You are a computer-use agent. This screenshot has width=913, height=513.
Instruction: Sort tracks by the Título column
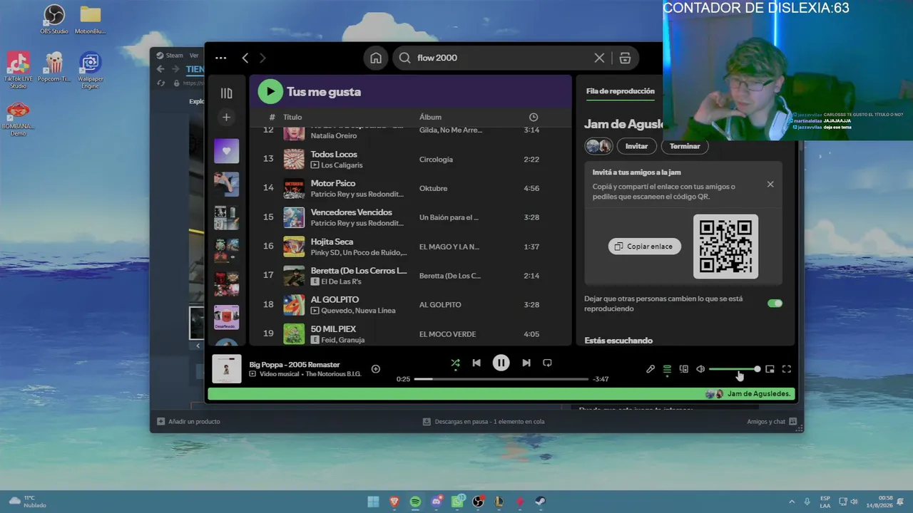tap(292, 117)
